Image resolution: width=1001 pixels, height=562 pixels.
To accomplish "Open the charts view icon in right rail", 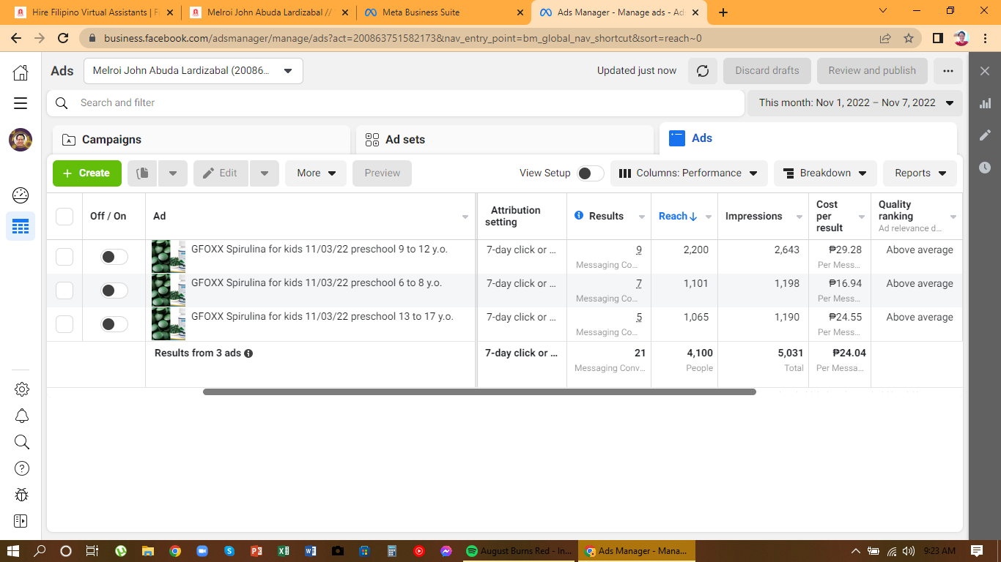I will (985, 103).
